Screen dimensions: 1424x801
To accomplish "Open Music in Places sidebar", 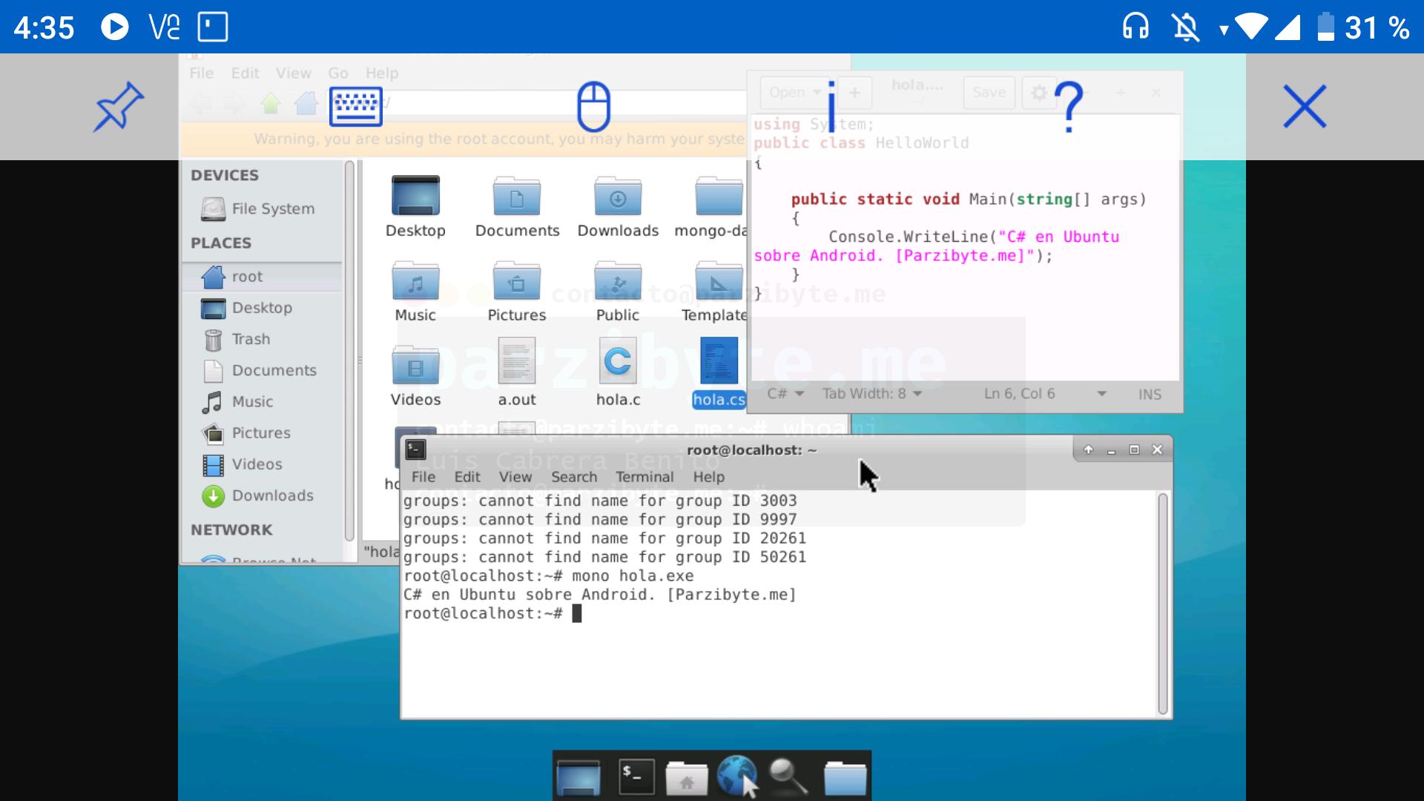I will pyautogui.click(x=239, y=401).
